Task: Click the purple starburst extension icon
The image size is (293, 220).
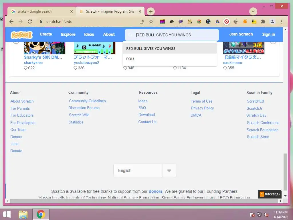Action: pos(217,22)
